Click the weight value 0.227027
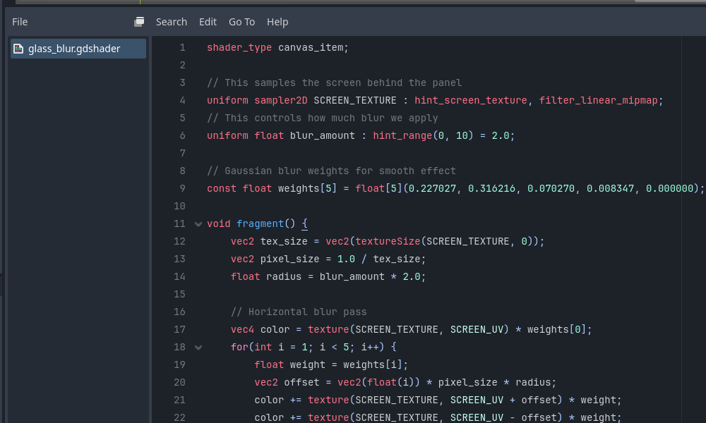The height and width of the screenshot is (423, 706). pos(432,189)
